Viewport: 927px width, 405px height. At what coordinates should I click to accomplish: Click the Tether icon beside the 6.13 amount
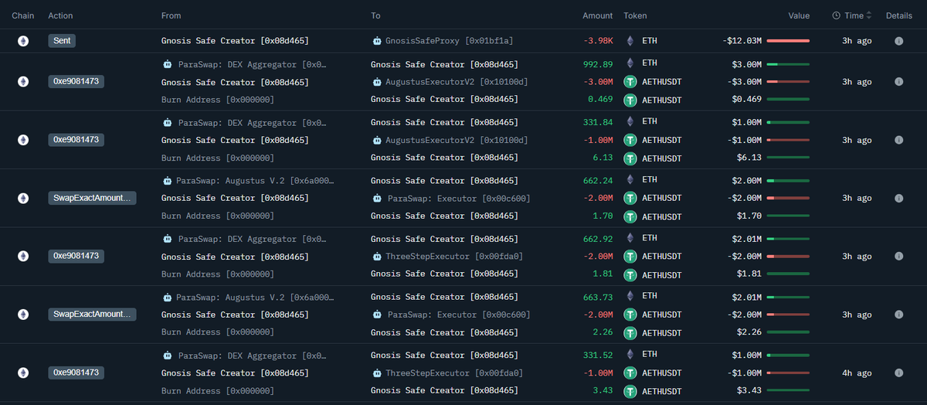pos(630,158)
